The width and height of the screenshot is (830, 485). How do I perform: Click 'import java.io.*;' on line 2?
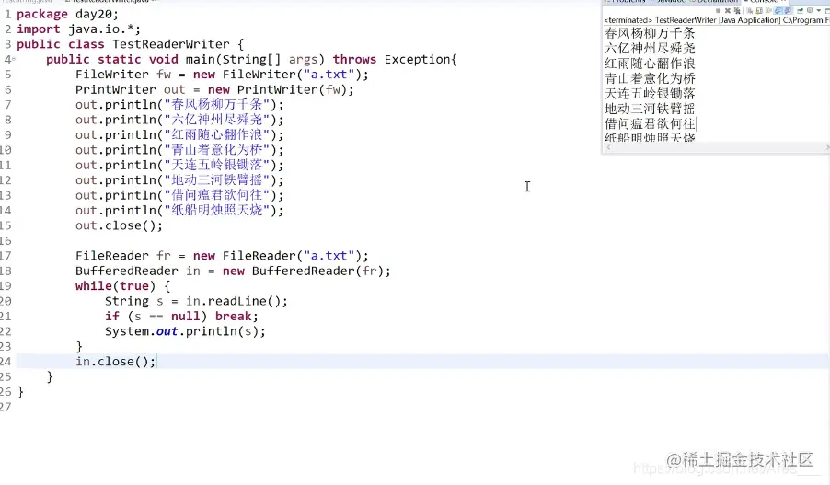point(78,29)
